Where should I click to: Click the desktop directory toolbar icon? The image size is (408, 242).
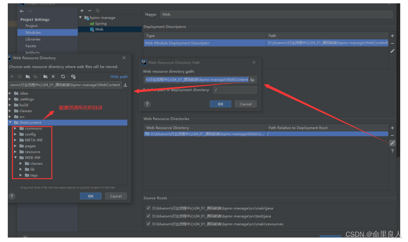pos(20,76)
